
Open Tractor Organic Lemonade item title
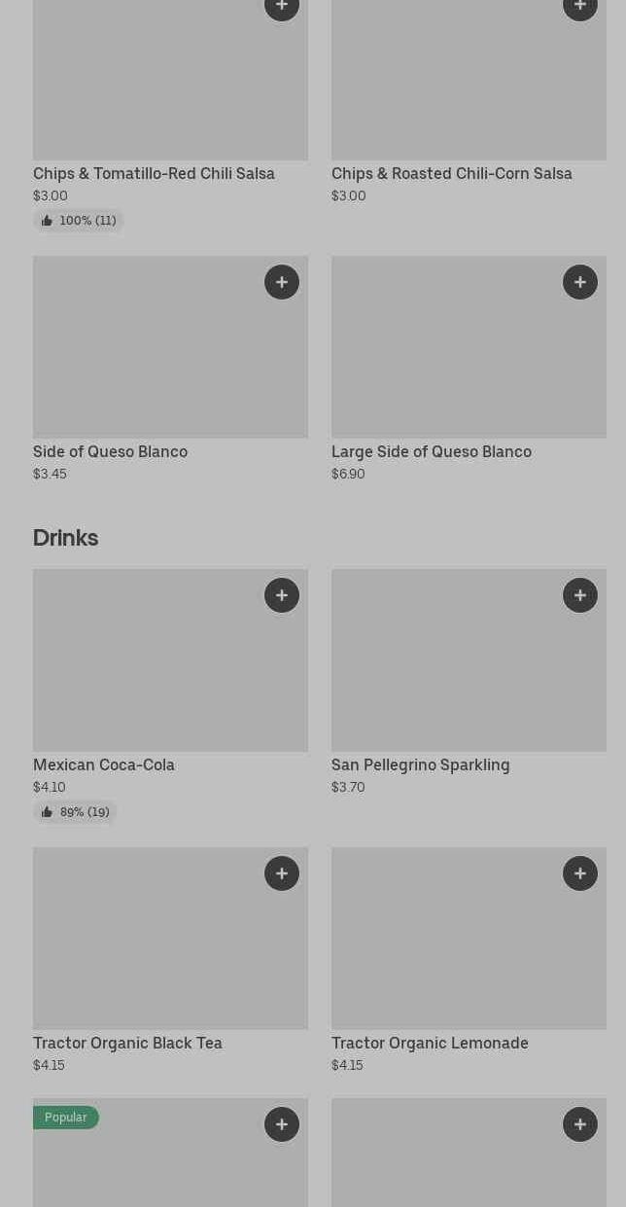coord(430,1043)
